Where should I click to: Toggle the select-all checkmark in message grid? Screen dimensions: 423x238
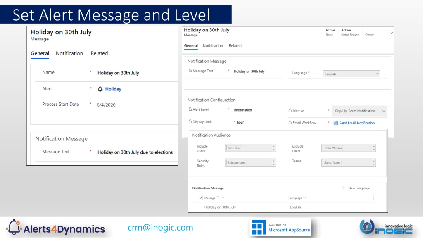click(x=200, y=198)
